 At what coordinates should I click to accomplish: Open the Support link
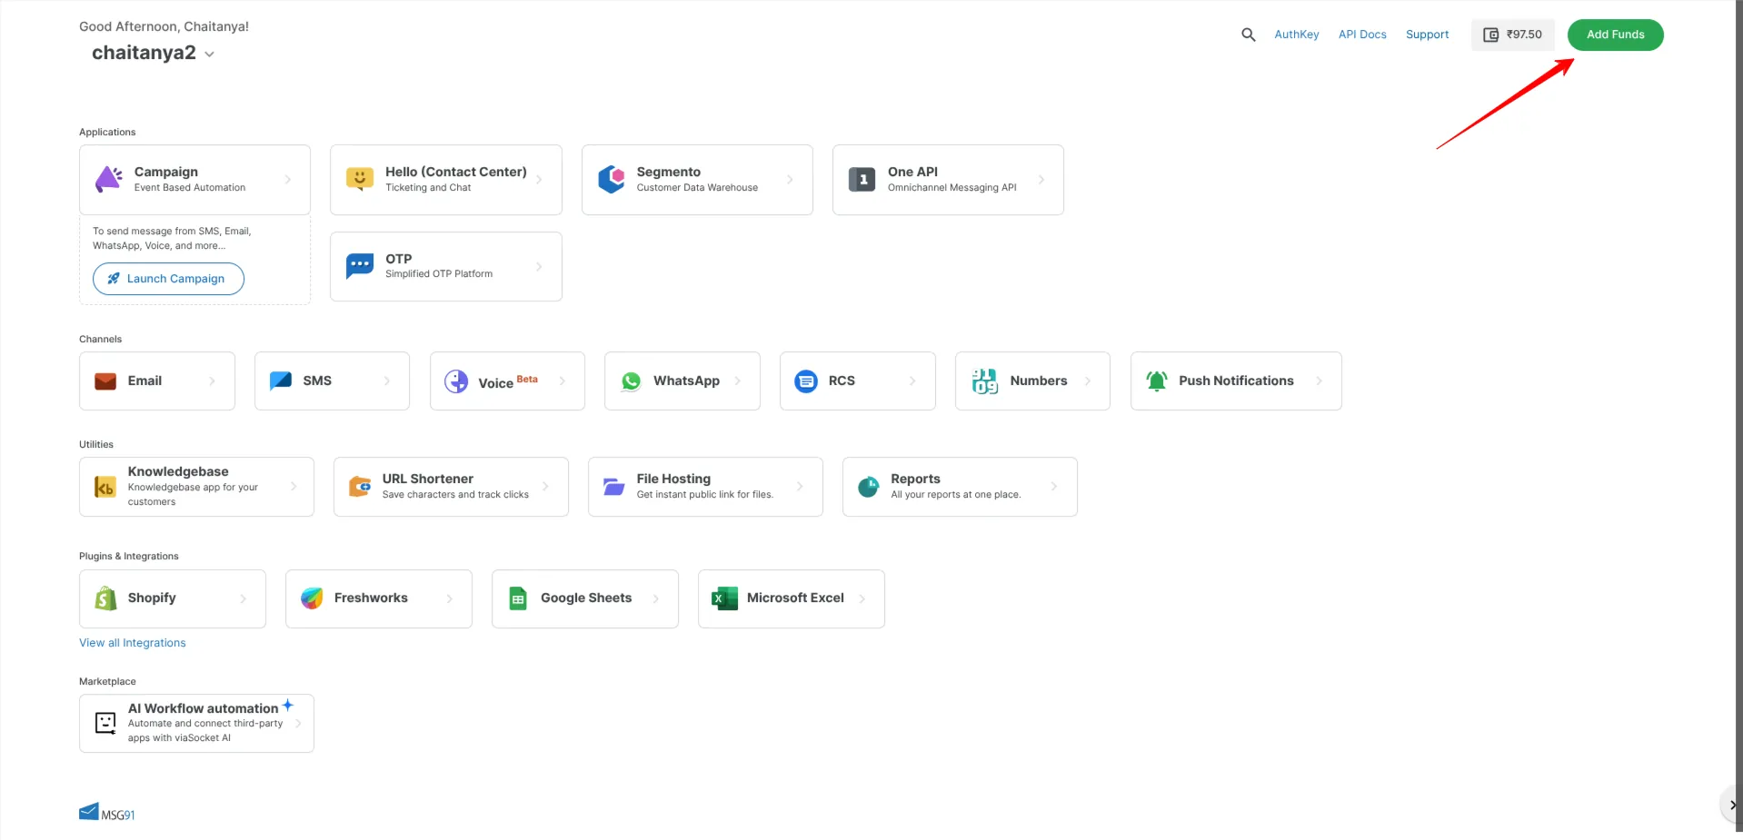1427,35
